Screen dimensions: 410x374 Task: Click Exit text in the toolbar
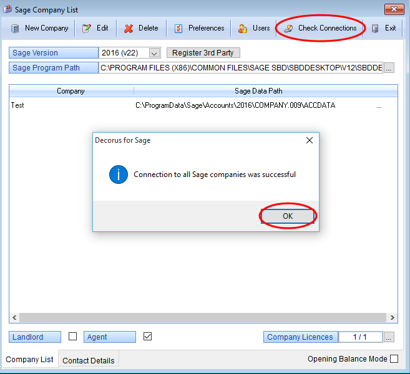pyautogui.click(x=390, y=28)
